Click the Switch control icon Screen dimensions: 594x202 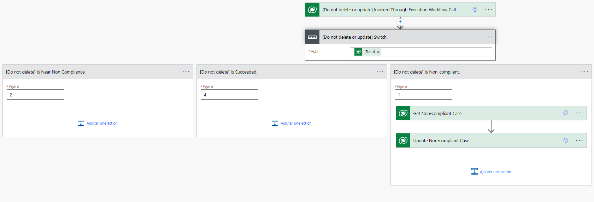312,37
